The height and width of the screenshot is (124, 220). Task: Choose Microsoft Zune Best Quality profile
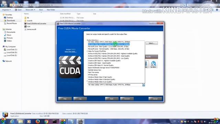tap(108, 46)
